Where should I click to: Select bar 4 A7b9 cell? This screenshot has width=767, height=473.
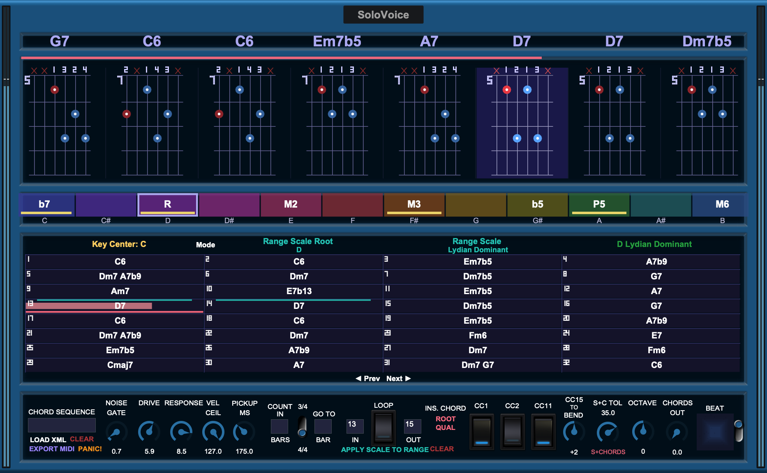click(x=651, y=261)
